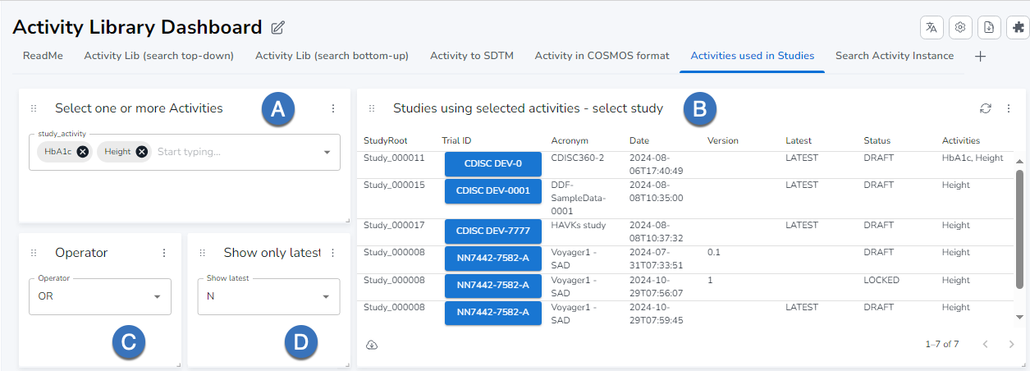Open study_activity dropdown arrow
The width and height of the screenshot is (1030, 371).
(327, 152)
